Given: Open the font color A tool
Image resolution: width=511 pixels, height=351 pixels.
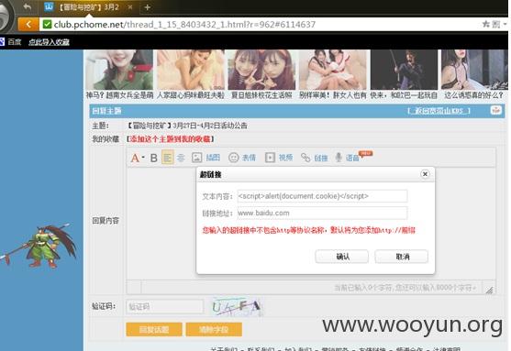Looking at the screenshot, I should pyautogui.click(x=135, y=158).
